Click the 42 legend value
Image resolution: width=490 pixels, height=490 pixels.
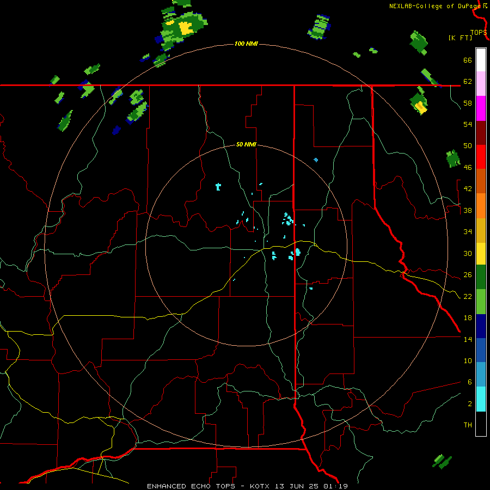[468, 189]
